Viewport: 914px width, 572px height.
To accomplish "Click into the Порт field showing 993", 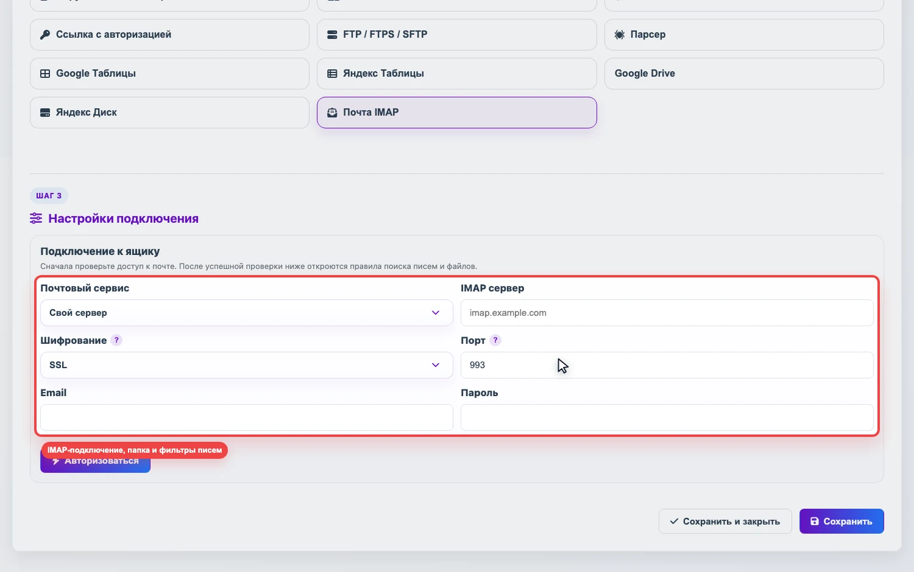I will click(667, 365).
